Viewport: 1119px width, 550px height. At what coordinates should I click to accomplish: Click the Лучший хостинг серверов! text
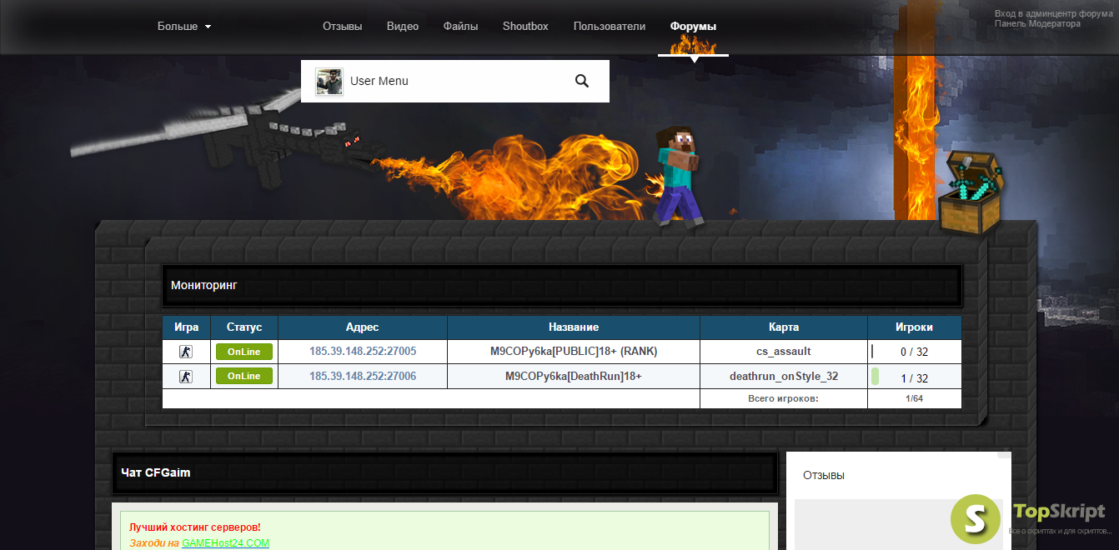[x=195, y=527]
